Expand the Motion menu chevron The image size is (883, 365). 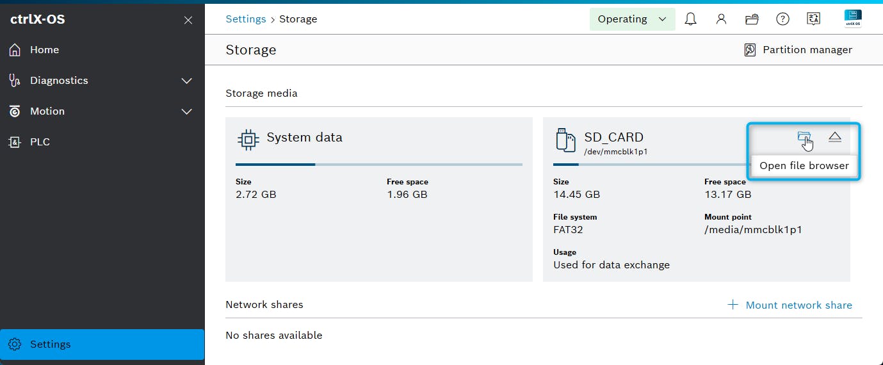click(x=186, y=111)
